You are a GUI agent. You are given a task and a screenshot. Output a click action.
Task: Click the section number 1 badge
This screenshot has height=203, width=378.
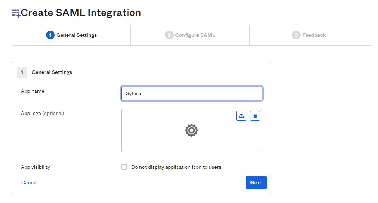[22, 72]
